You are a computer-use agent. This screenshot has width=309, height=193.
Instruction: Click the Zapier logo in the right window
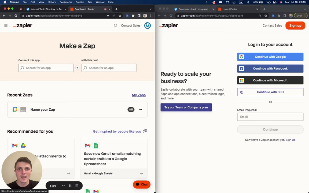[168, 26]
